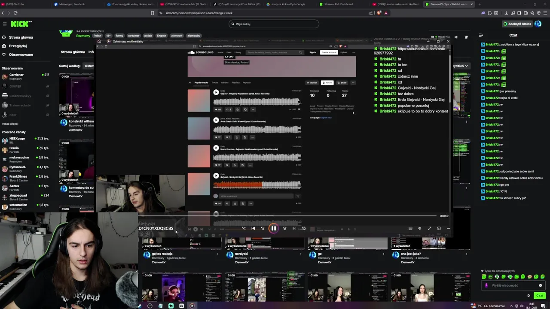Collapse the Czat panel

pyautogui.click(x=481, y=35)
